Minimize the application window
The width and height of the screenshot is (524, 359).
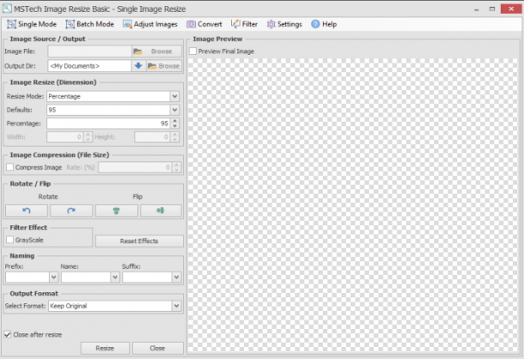click(x=476, y=9)
